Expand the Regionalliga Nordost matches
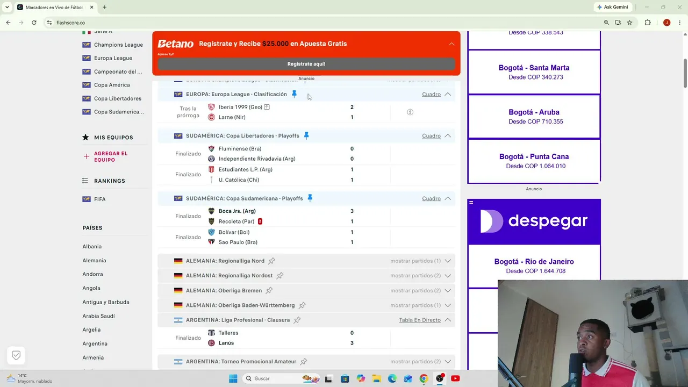The image size is (688, 387). point(448,276)
